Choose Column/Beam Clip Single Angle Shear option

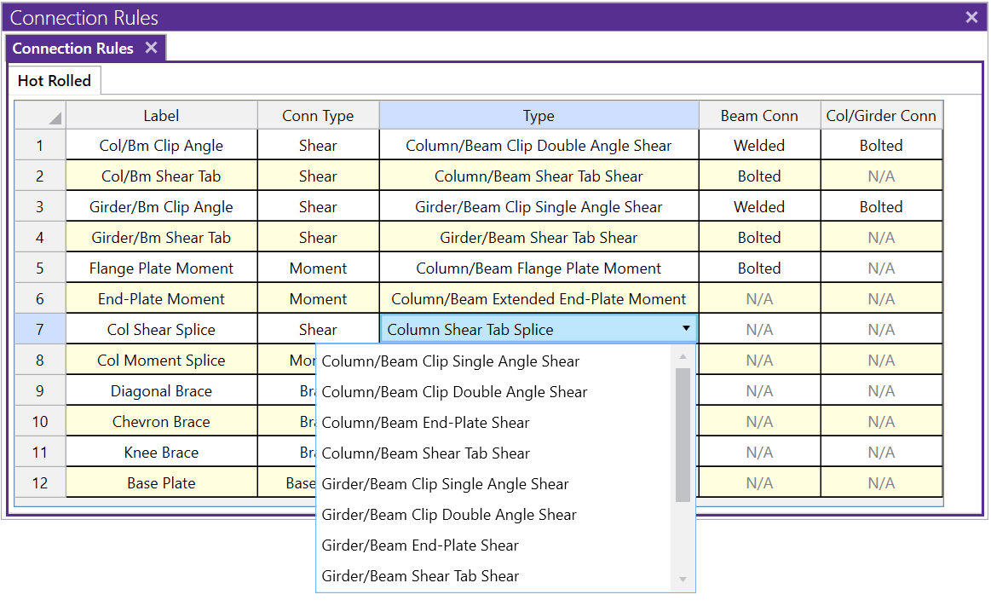(x=450, y=361)
